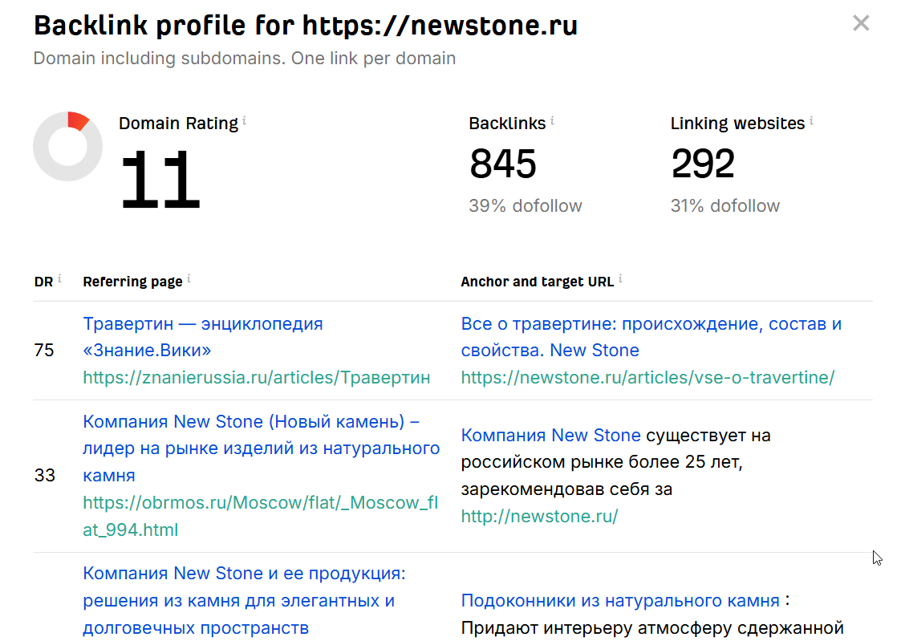This screenshot has width=901, height=641.
Task: Open the newstone.ru vse-o-travertine target URL
Action: click(647, 377)
